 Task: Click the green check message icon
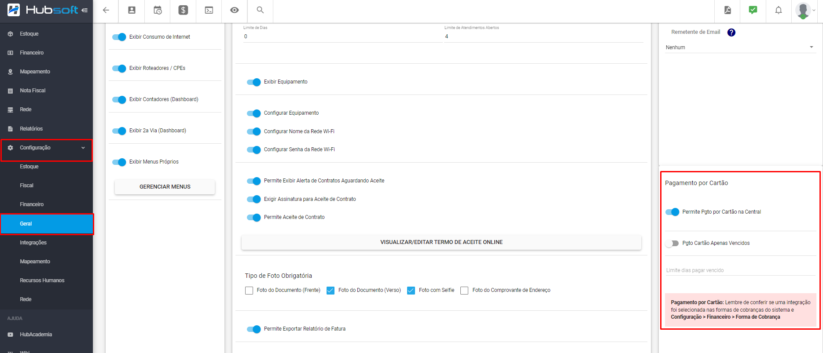tap(753, 10)
